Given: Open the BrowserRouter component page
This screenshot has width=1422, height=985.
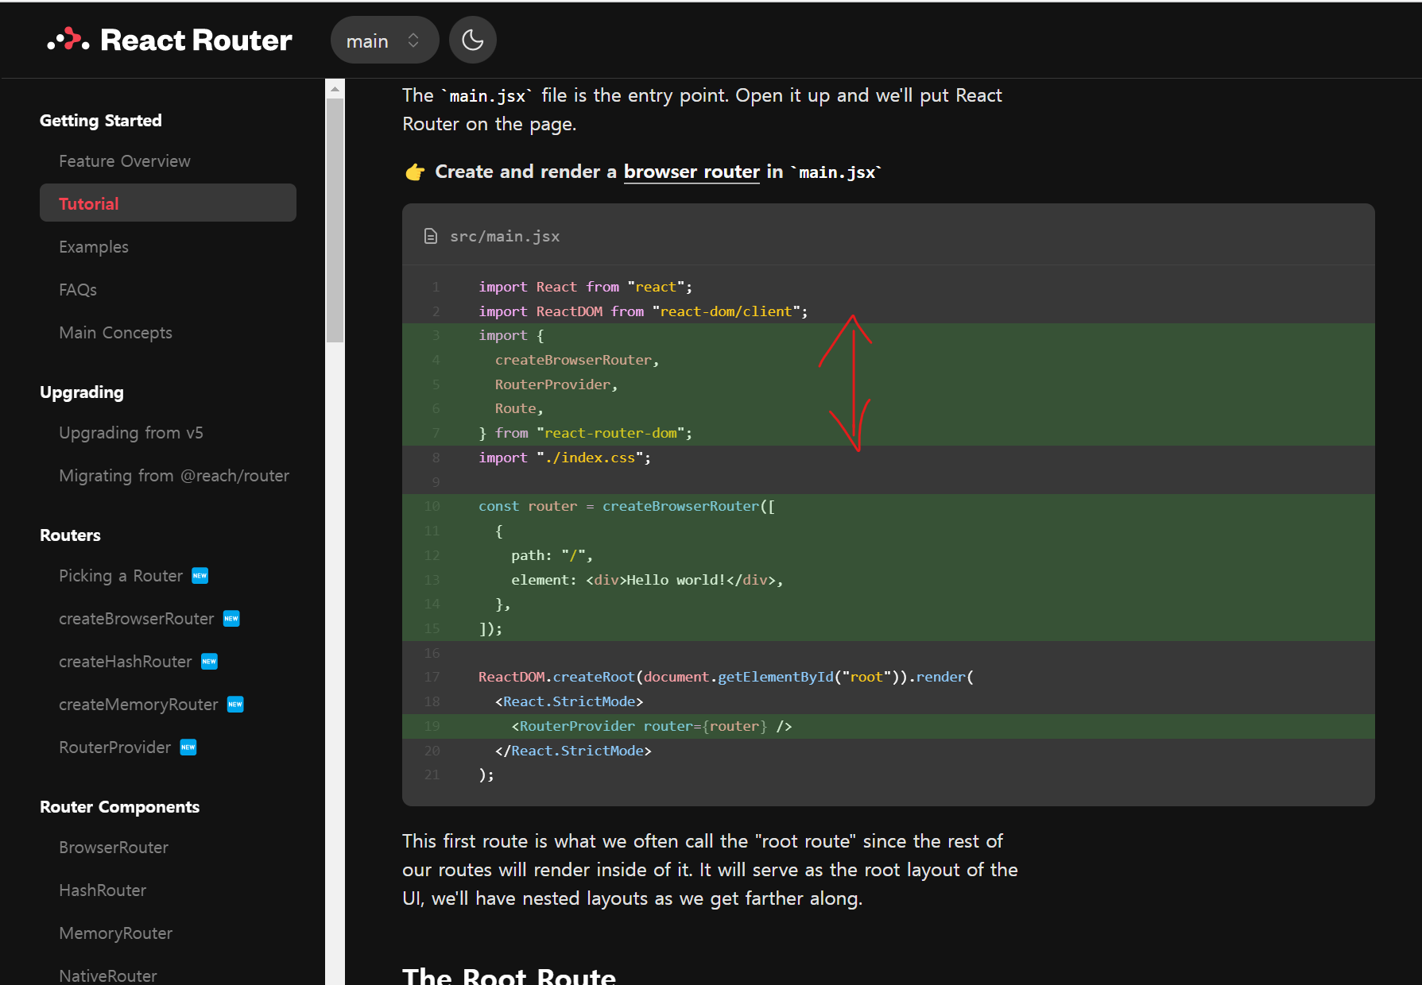Looking at the screenshot, I should [114, 848].
